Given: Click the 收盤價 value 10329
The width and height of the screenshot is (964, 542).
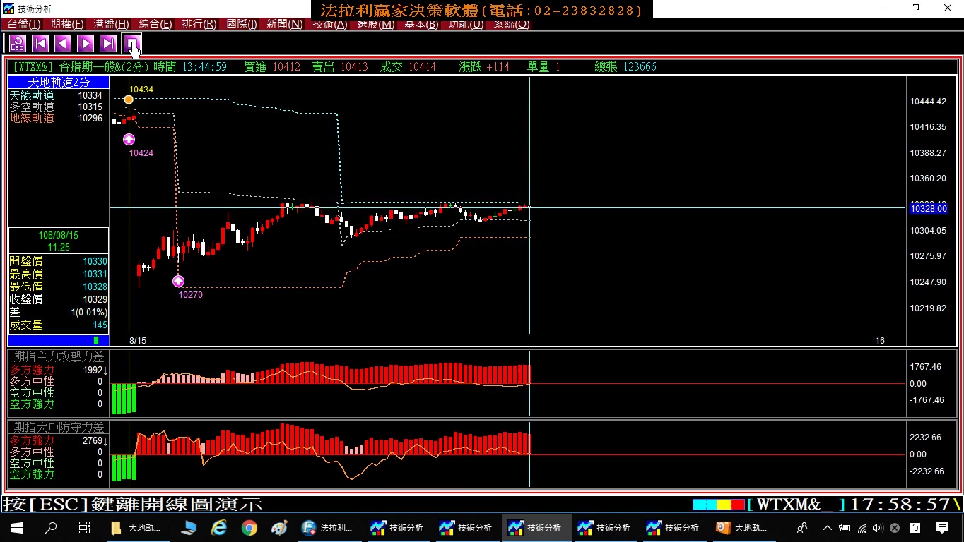Looking at the screenshot, I should [95, 299].
